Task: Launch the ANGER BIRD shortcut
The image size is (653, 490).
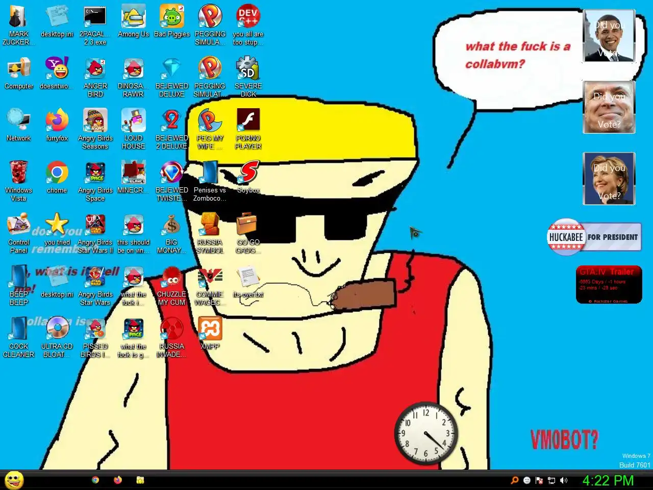Action: tap(95, 77)
